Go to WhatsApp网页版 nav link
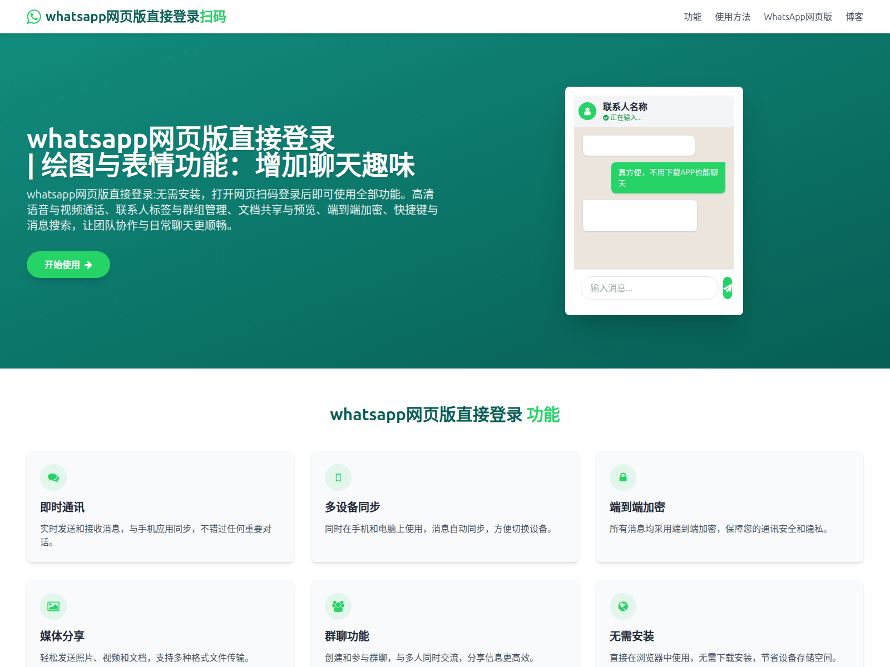890x667 pixels. [798, 17]
